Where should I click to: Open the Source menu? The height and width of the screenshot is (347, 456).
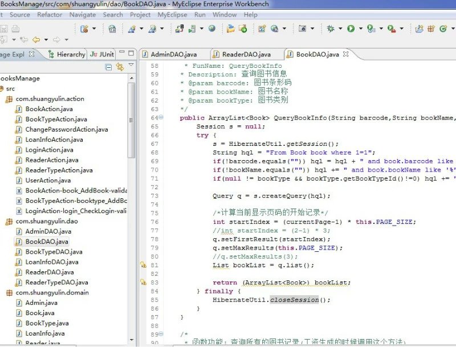pos(20,15)
